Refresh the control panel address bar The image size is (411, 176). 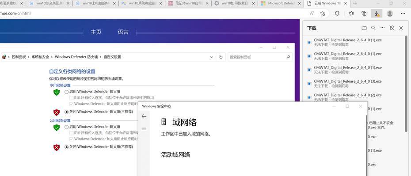(221, 57)
